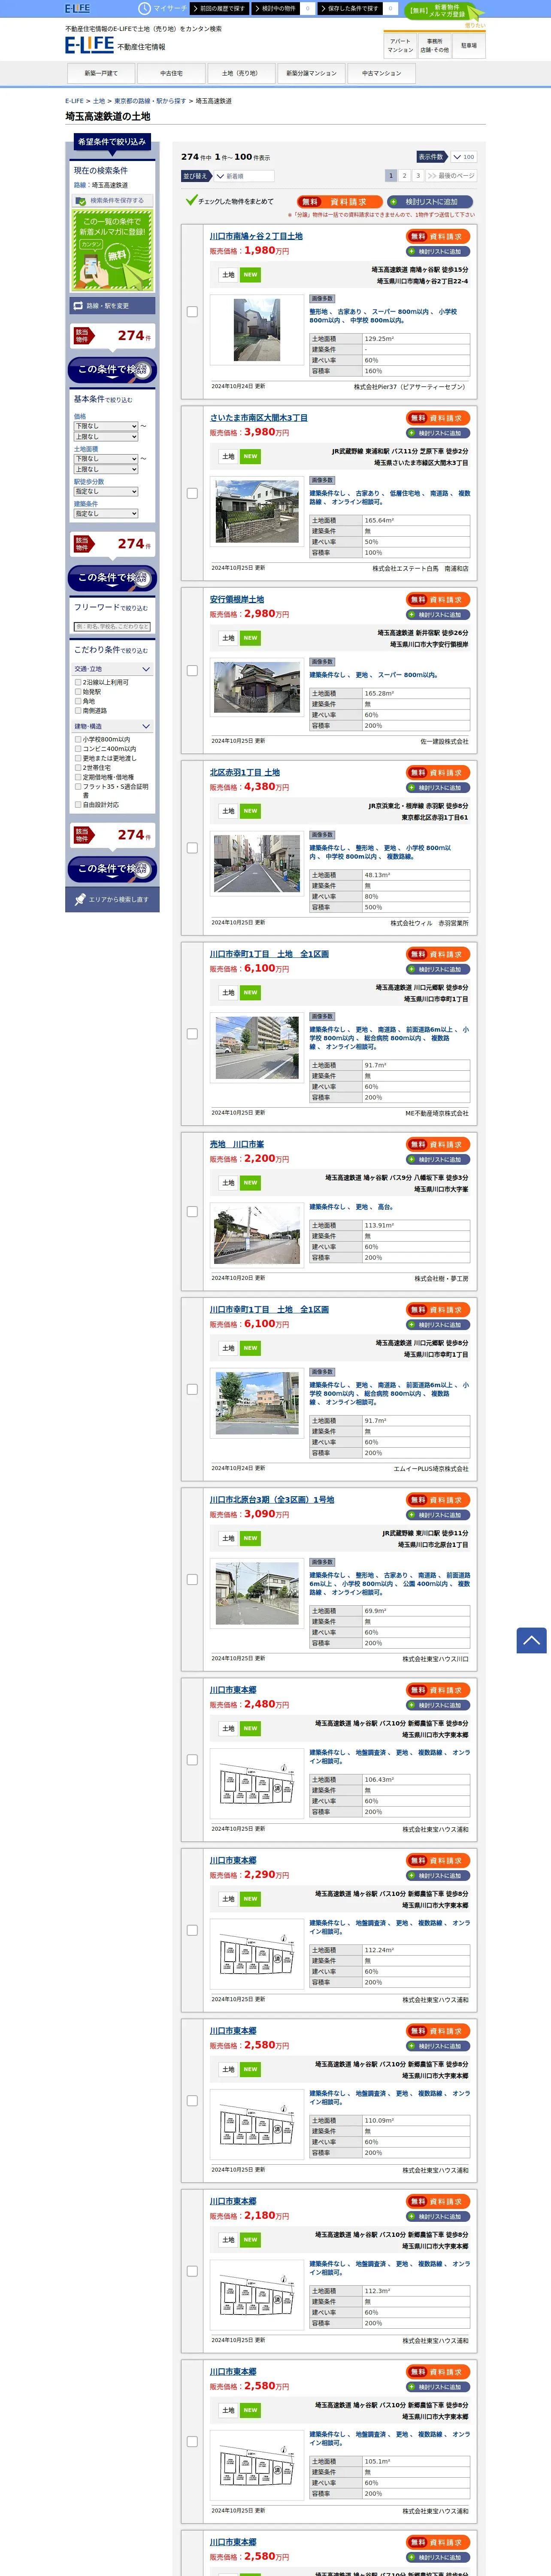The image size is (551, 2576).
Task: Open 価格 下限なし dropdown
Action: click(106, 426)
